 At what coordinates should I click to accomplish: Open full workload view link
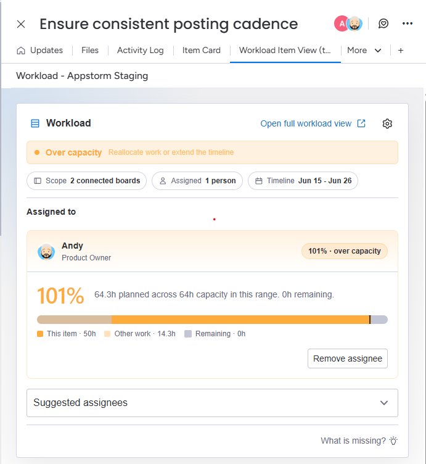click(x=306, y=123)
